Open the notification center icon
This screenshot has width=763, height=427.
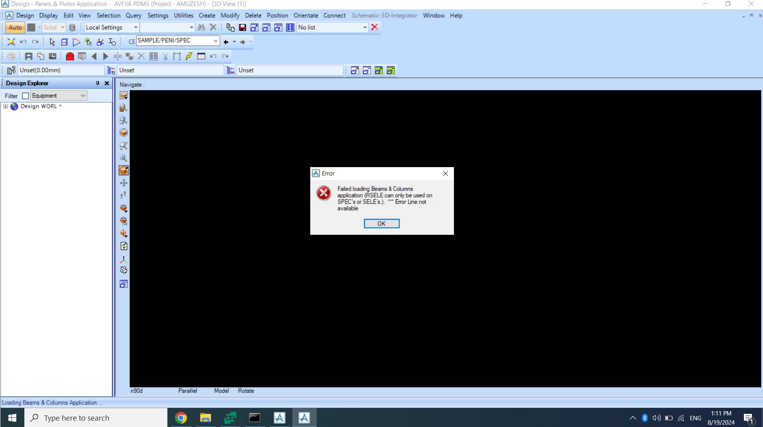pos(749,418)
